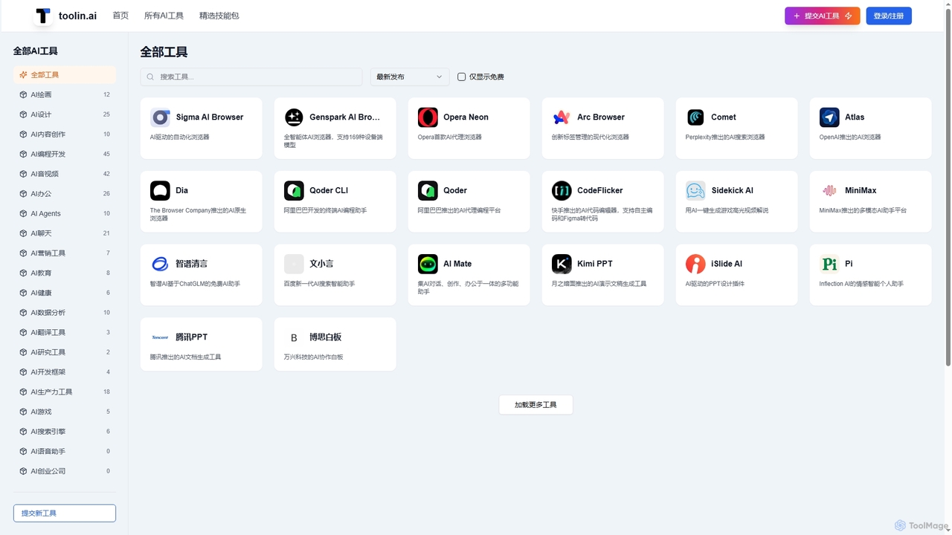Image resolution: width=952 pixels, height=535 pixels.
Task: Click the cube icon beside AI Agents
Action: [23, 213]
